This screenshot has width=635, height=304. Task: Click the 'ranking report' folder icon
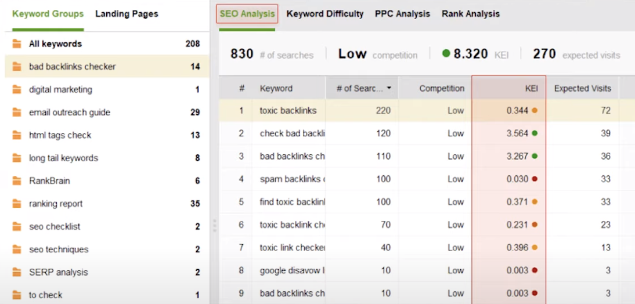pyautogui.click(x=17, y=204)
